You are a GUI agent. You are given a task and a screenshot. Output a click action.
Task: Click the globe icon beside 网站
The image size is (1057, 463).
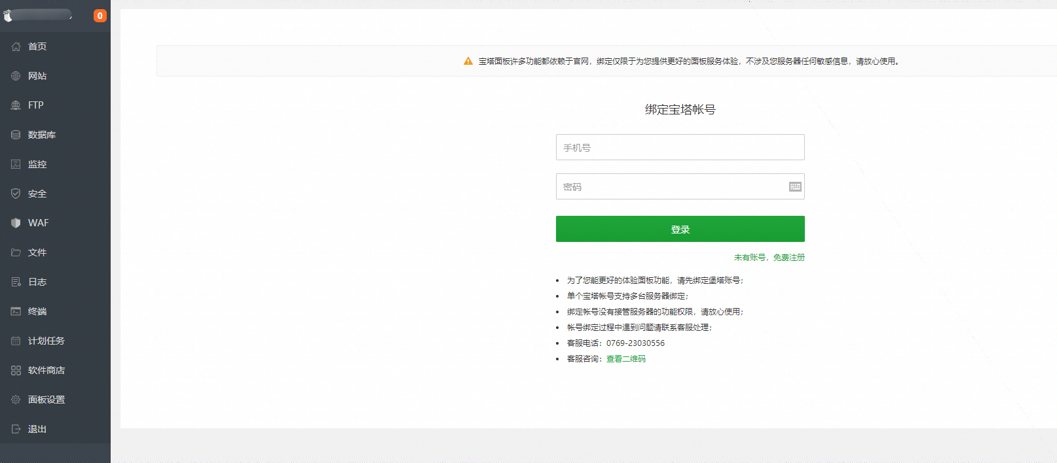tap(16, 76)
